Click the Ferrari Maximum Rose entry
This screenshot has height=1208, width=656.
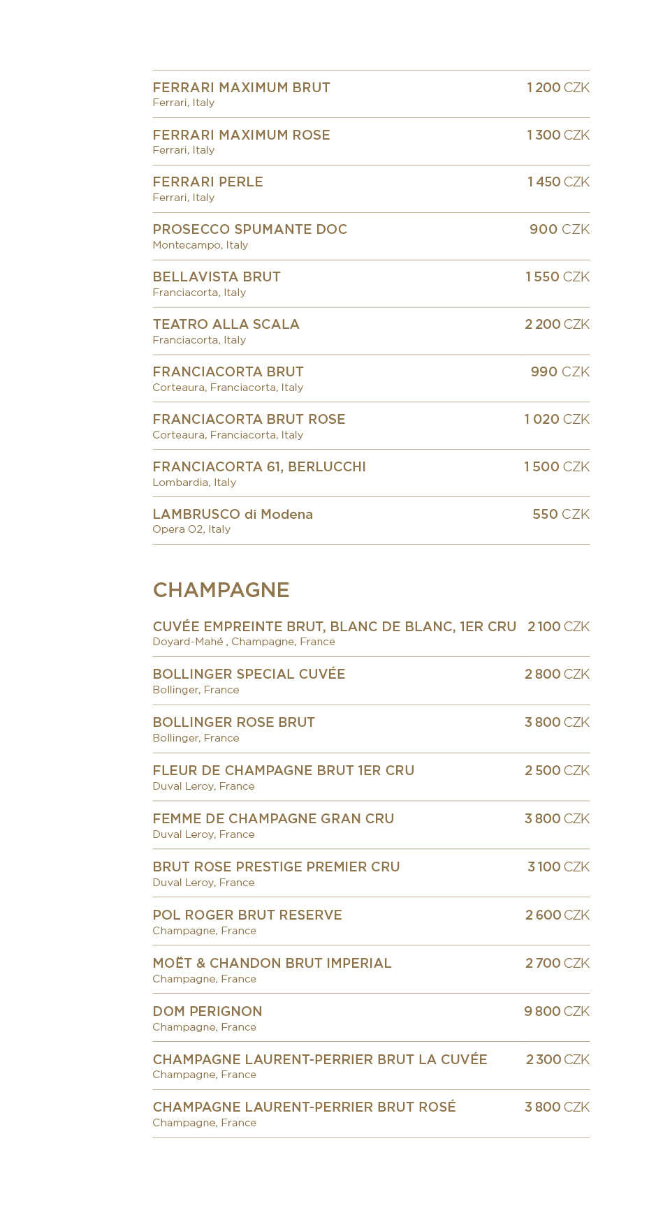tap(371, 142)
